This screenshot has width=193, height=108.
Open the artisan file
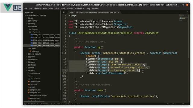(x=33, y=87)
